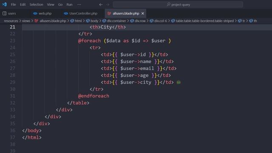Select the tr breadcrumb

(244, 21)
